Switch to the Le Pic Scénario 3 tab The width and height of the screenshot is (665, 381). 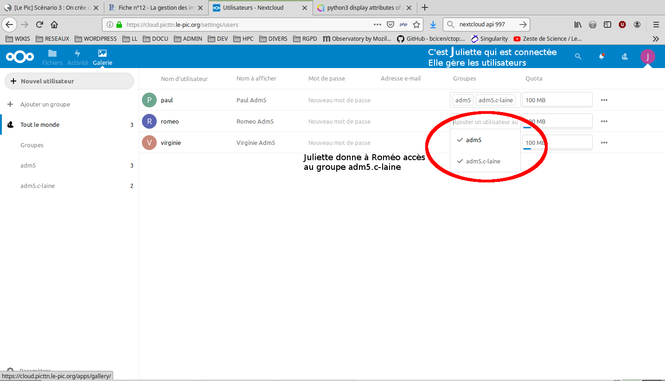coord(51,7)
